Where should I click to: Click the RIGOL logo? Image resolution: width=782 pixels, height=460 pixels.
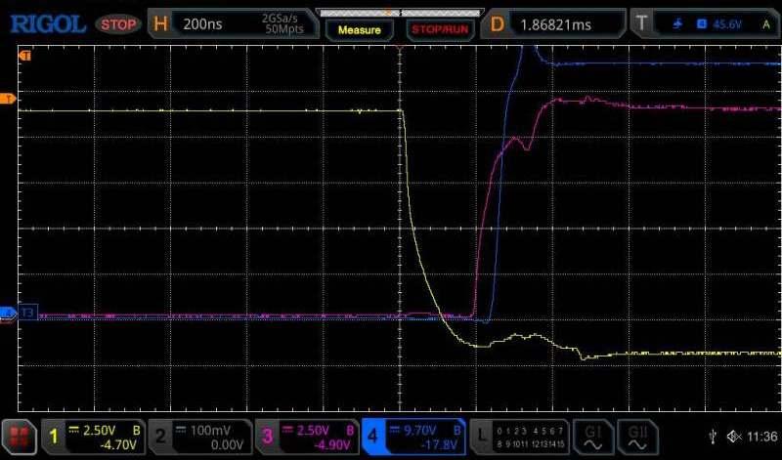pyautogui.click(x=47, y=23)
